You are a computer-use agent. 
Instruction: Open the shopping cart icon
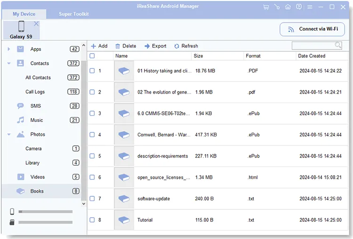pyautogui.click(x=266, y=7)
